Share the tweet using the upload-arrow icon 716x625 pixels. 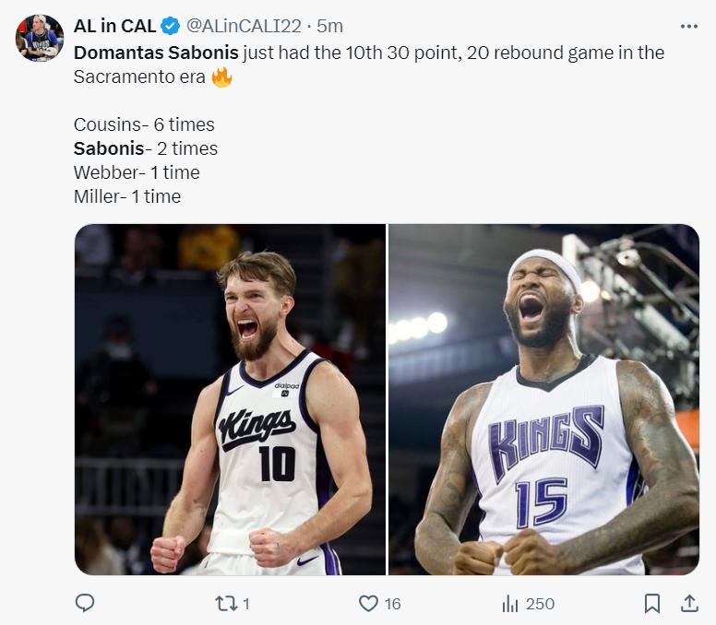click(x=689, y=603)
